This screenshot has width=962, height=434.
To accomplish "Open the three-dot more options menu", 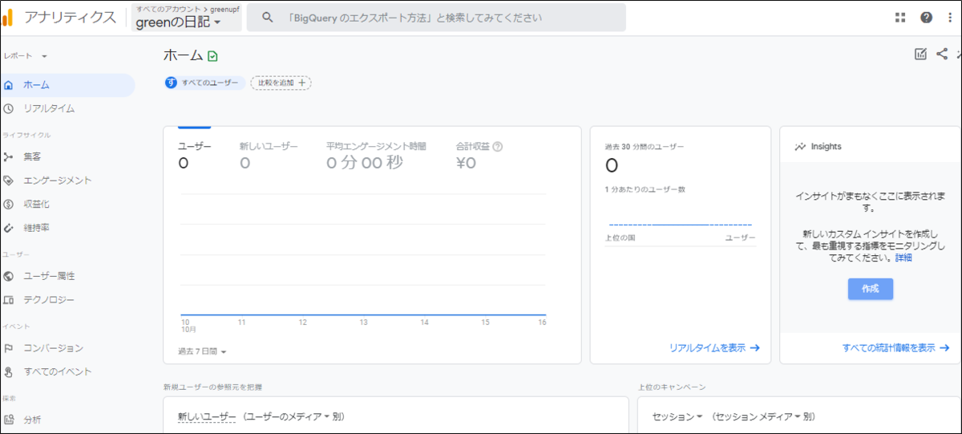I will click(949, 18).
